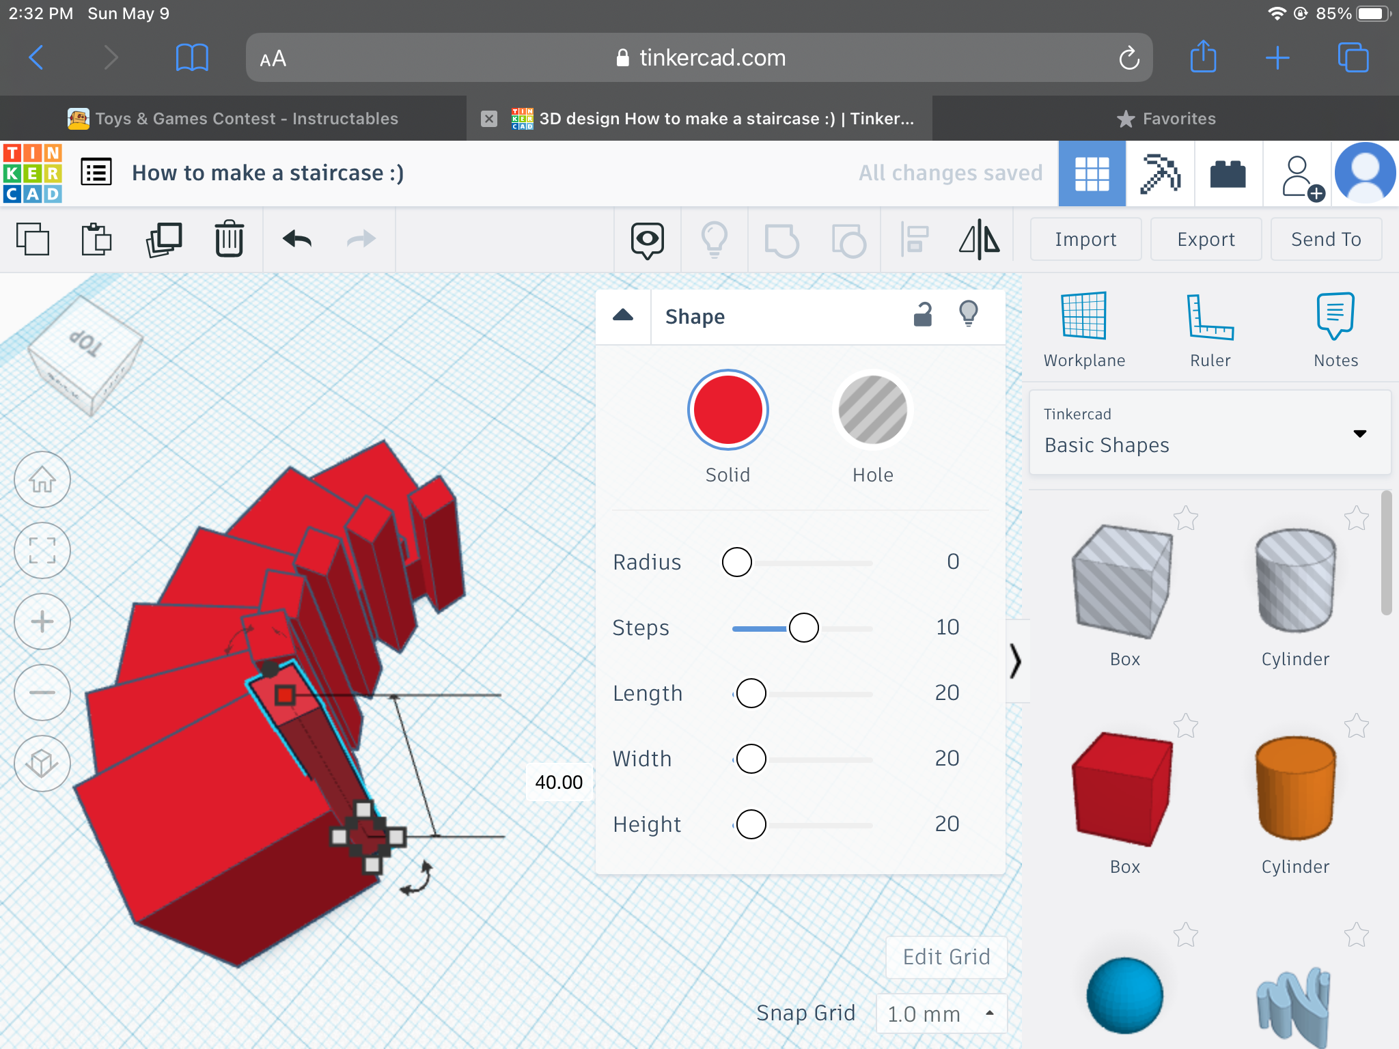Select the Ruler tool
This screenshot has width=1399, height=1049.
point(1210,331)
